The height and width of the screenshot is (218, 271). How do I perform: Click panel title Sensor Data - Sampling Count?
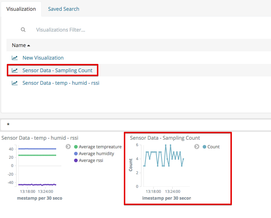point(165,138)
